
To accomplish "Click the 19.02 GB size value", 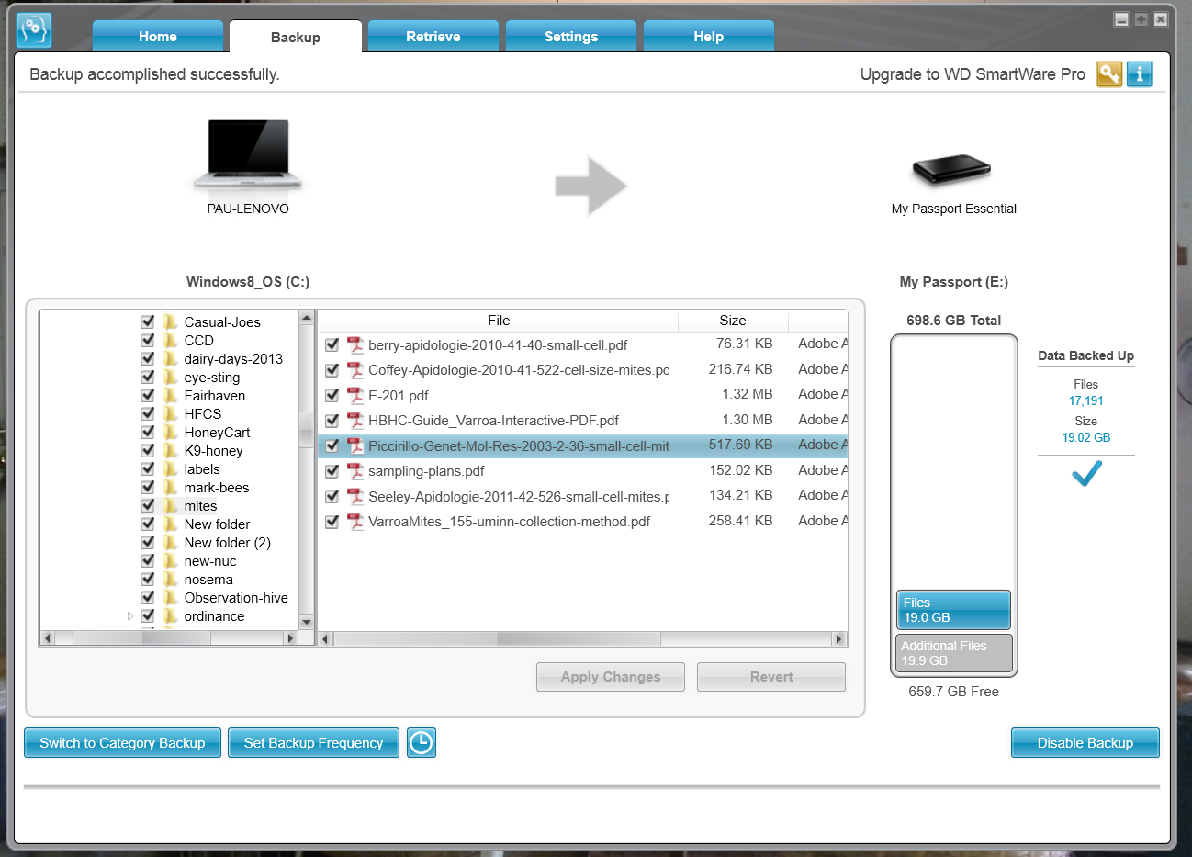I will point(1085,437).
